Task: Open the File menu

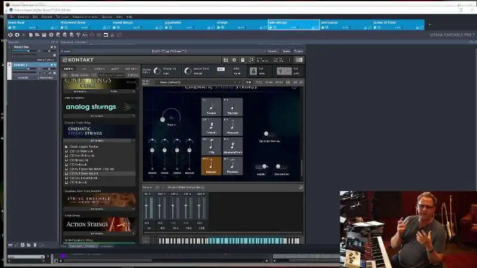Action: (x=11, y=17)
